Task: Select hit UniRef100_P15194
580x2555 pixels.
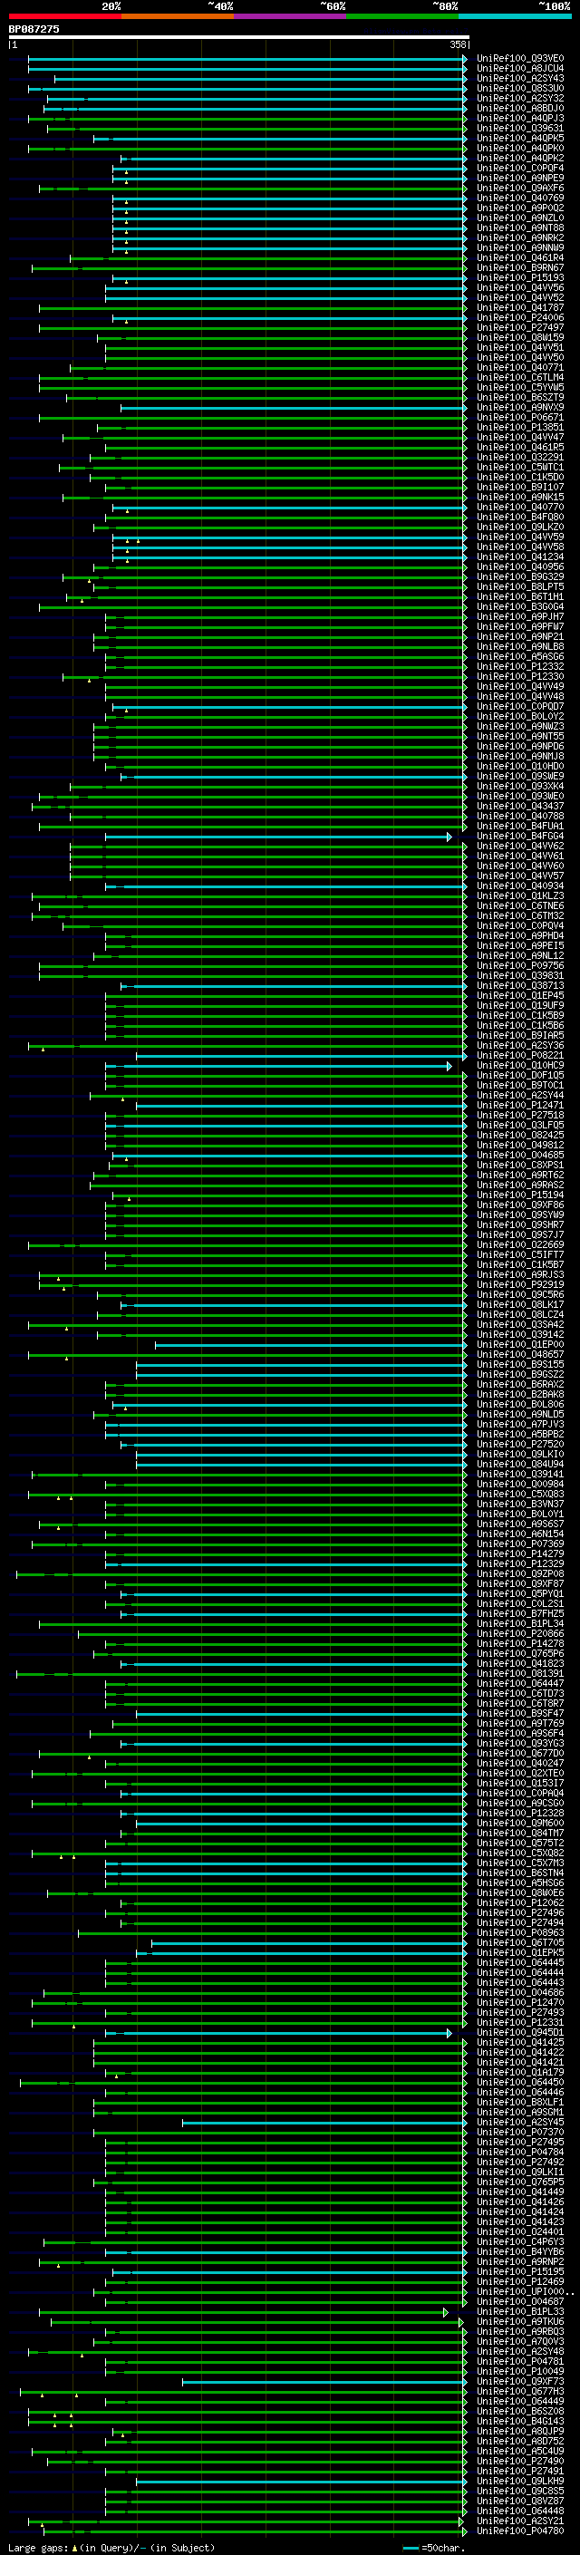Action: pos(520,1195)
